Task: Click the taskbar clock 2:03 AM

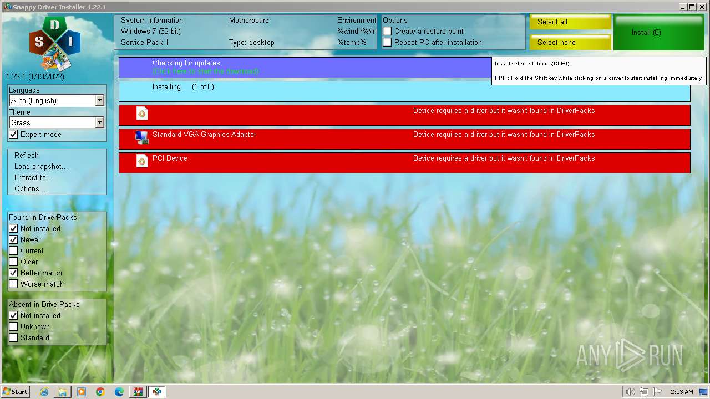Action: [682, 392]
